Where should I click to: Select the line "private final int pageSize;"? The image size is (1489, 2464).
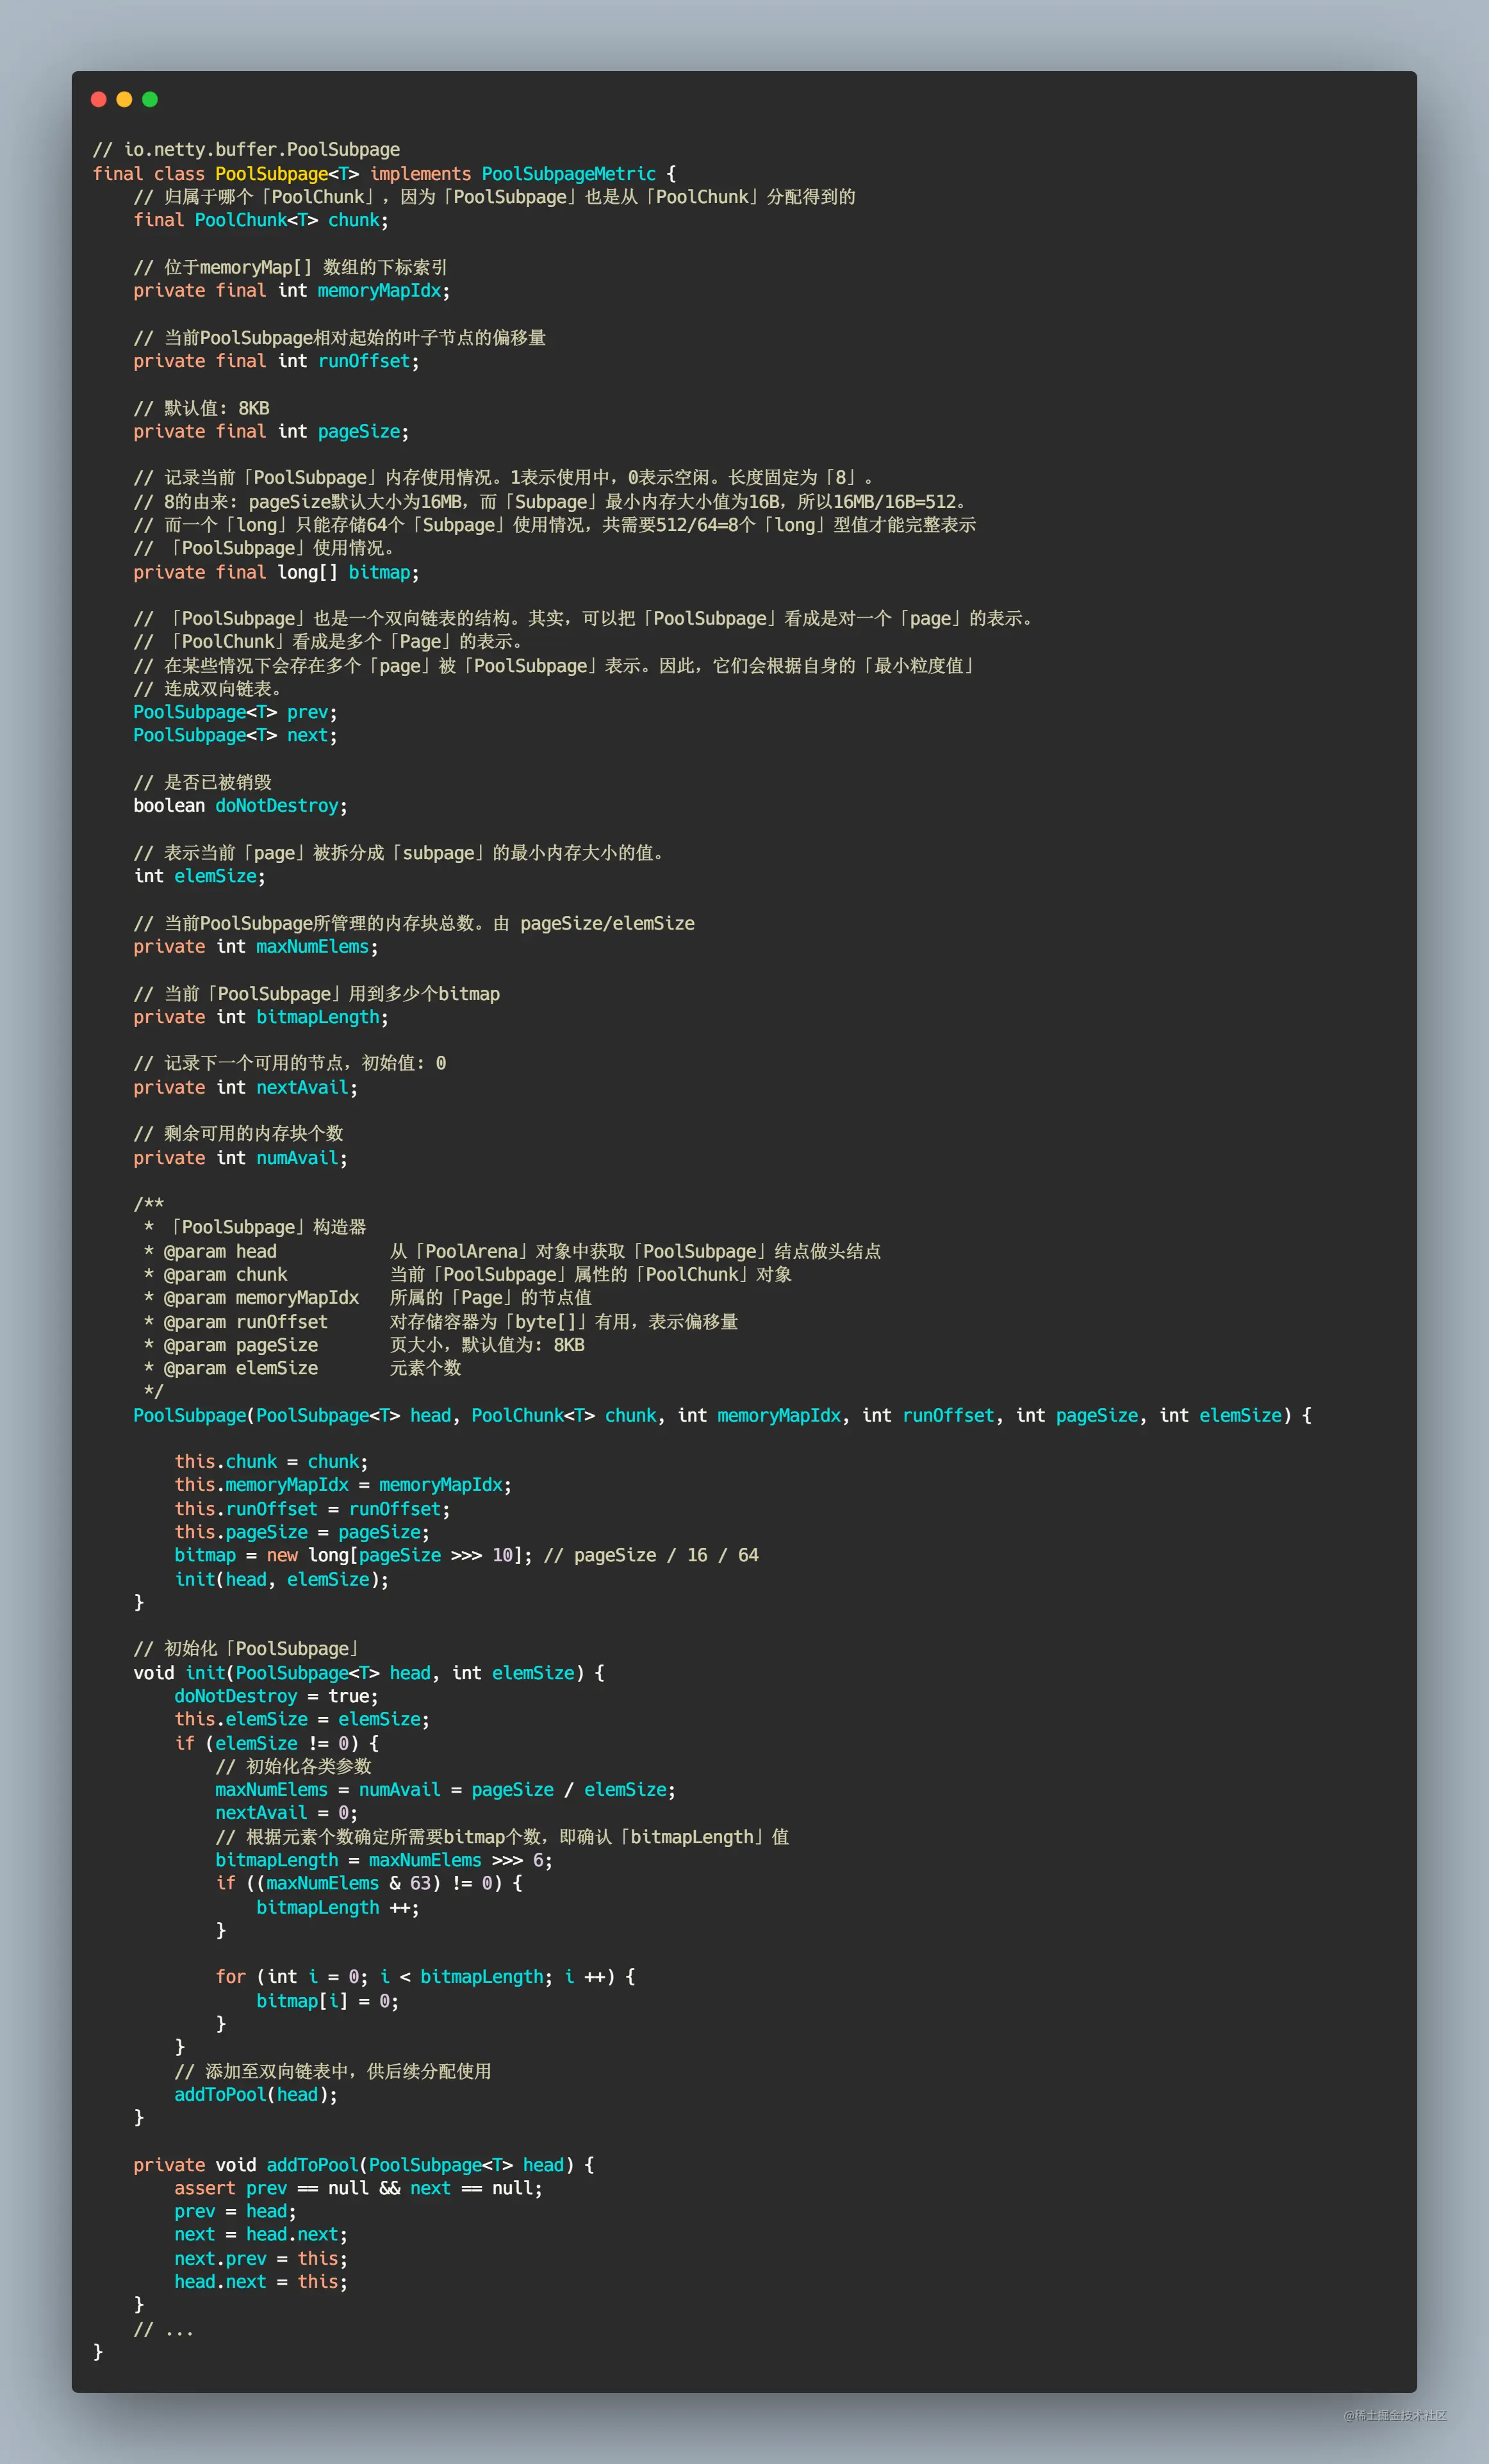(271, 432)
